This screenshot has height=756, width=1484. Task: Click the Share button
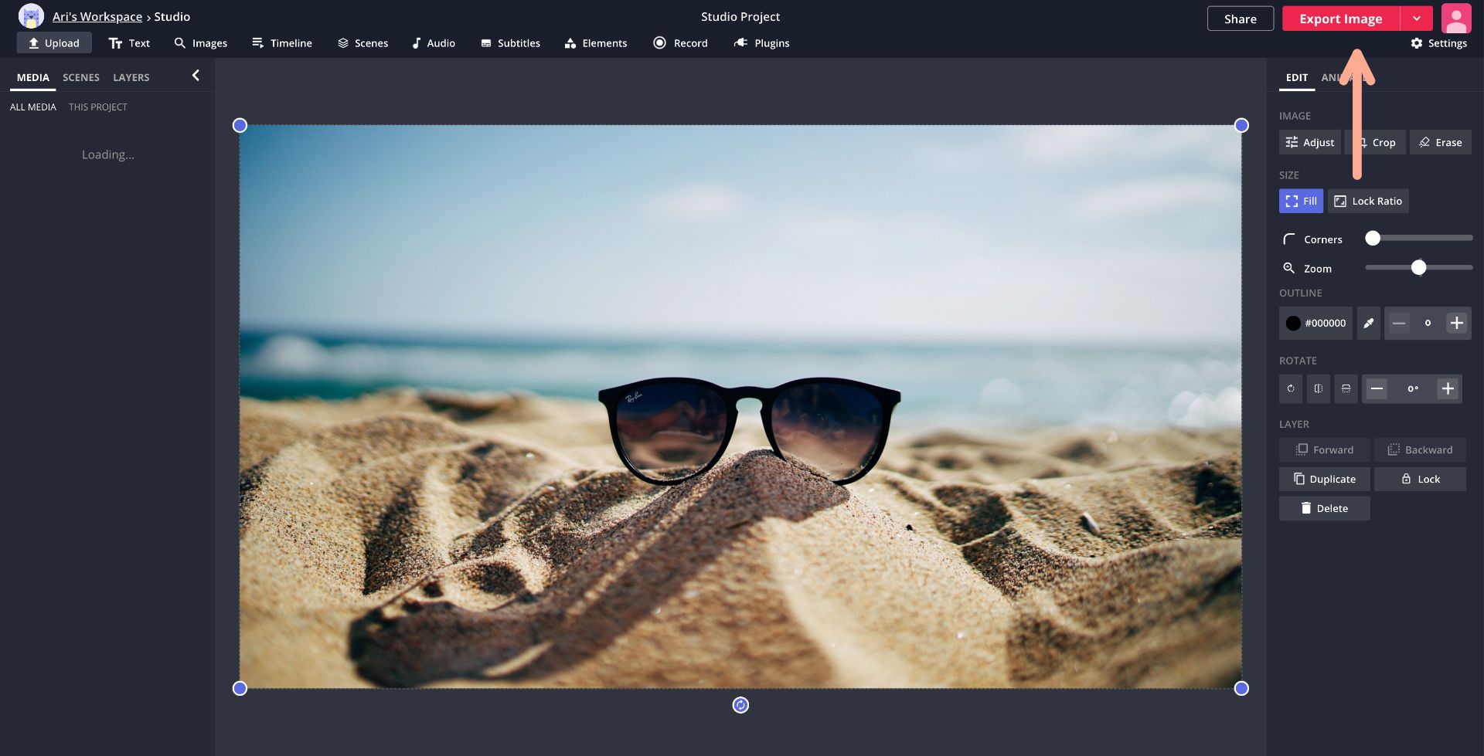click(x=1240, y=18)
